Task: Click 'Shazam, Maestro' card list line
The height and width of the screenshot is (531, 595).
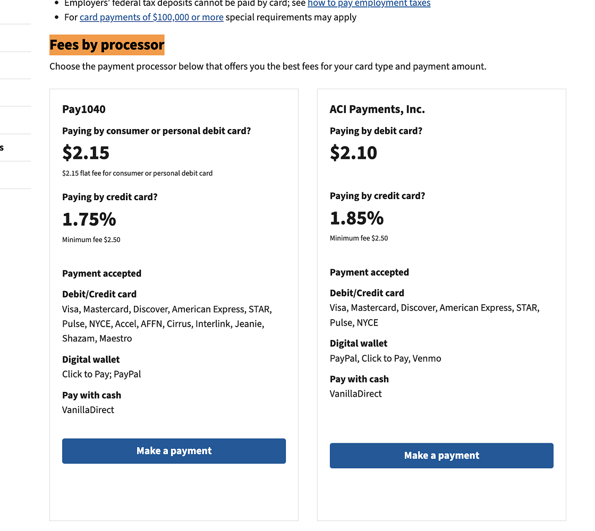Action: click(x=97, y=338)
